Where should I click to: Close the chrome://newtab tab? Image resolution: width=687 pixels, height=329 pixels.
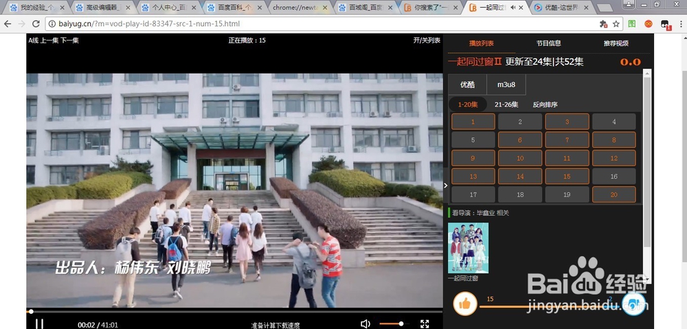(x=324, y=8)
